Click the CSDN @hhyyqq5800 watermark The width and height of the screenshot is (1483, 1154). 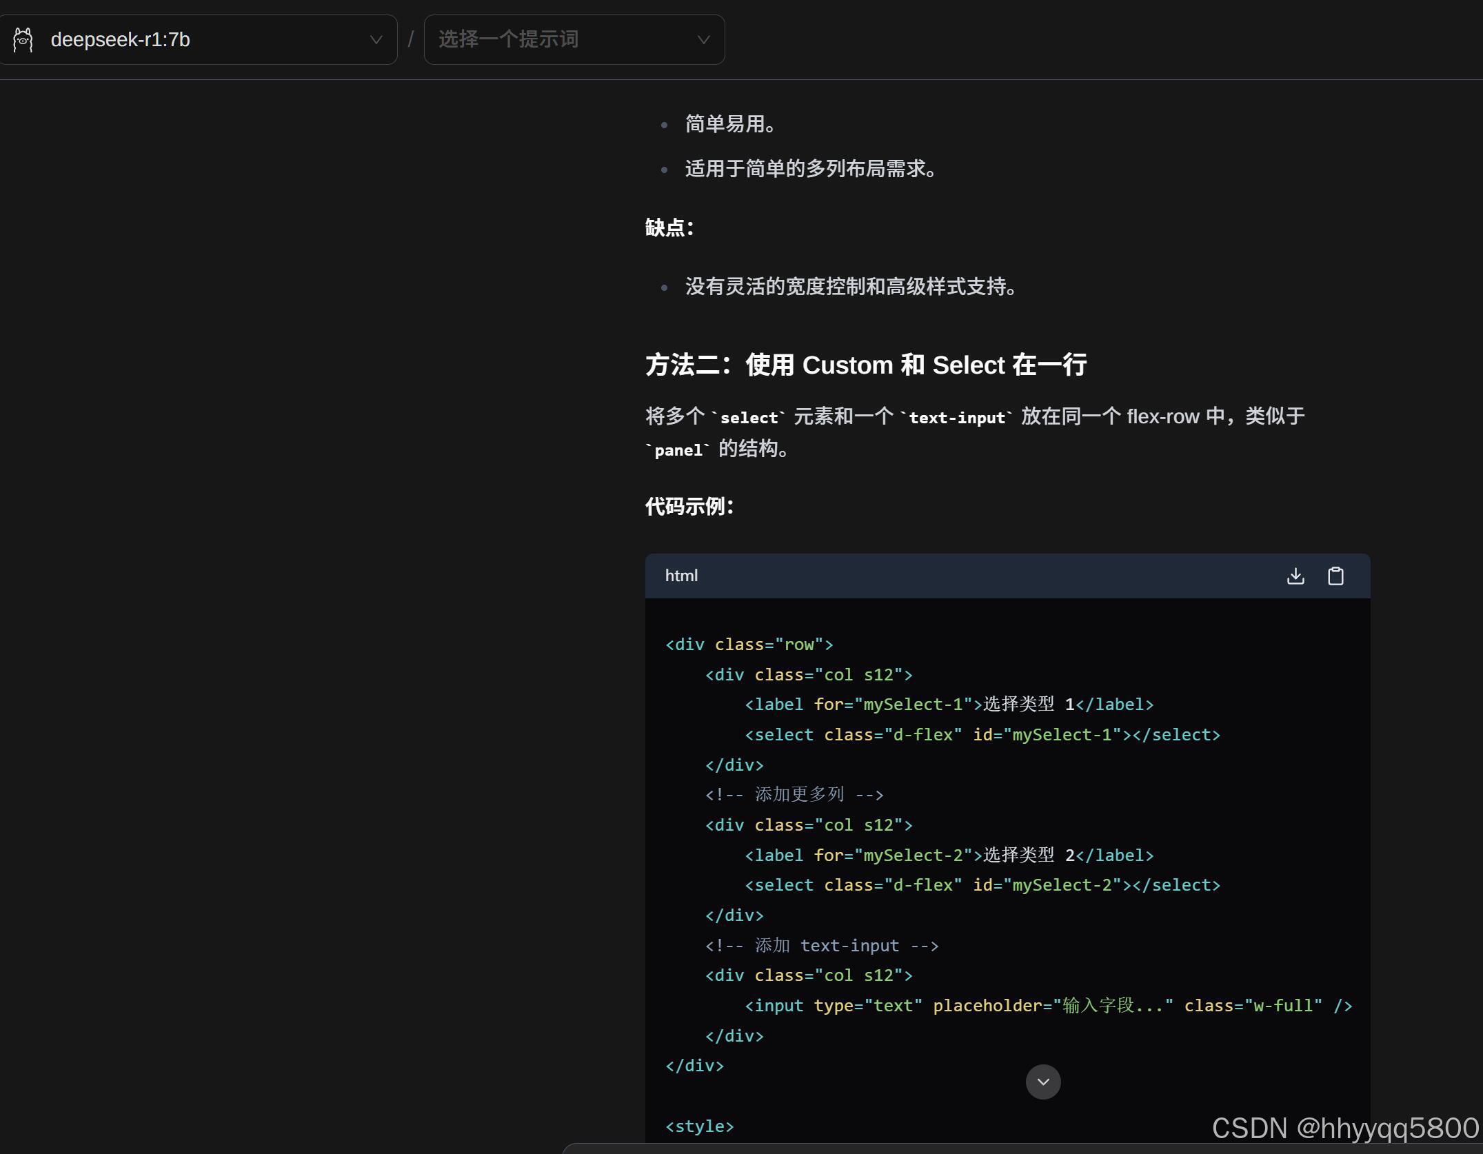click(1344, 1128)
